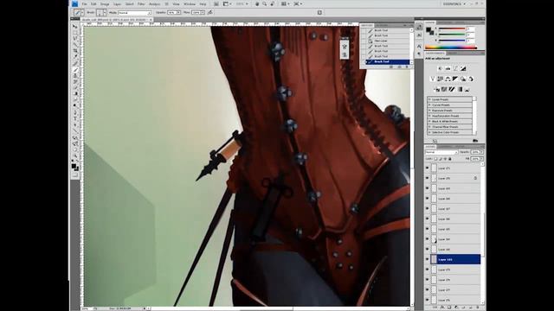Select the Eraser tool
The width and height of the screenshot is (554, 311).
[75, 88]
